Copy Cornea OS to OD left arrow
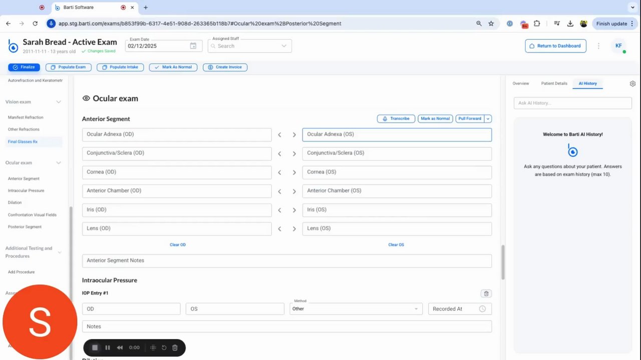 pyautogui.click(x=279, y=172)
